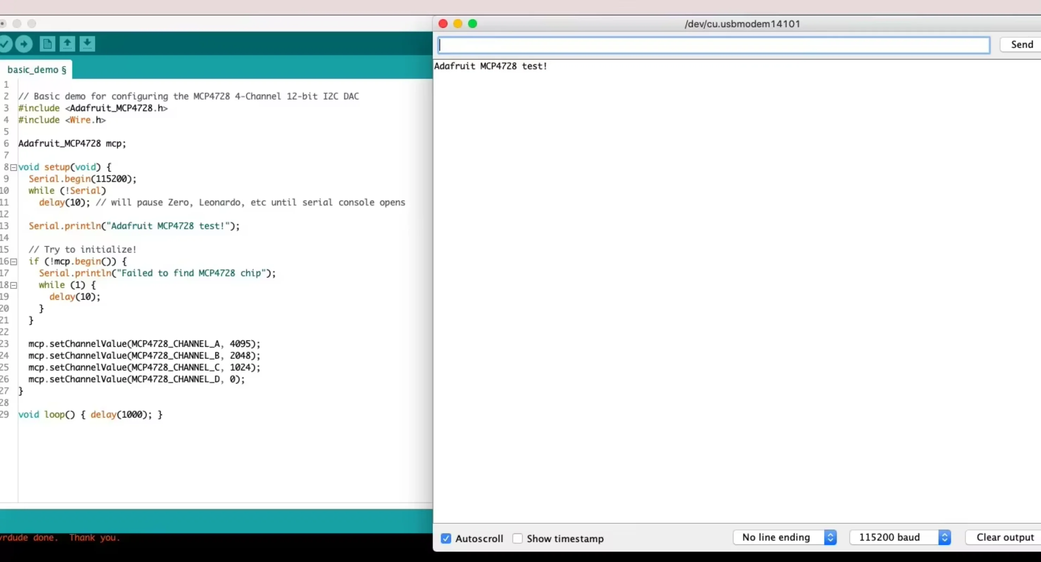Focus the serial message input field
The width and height of the screenshot is (1041, 562).
[713, 45]
